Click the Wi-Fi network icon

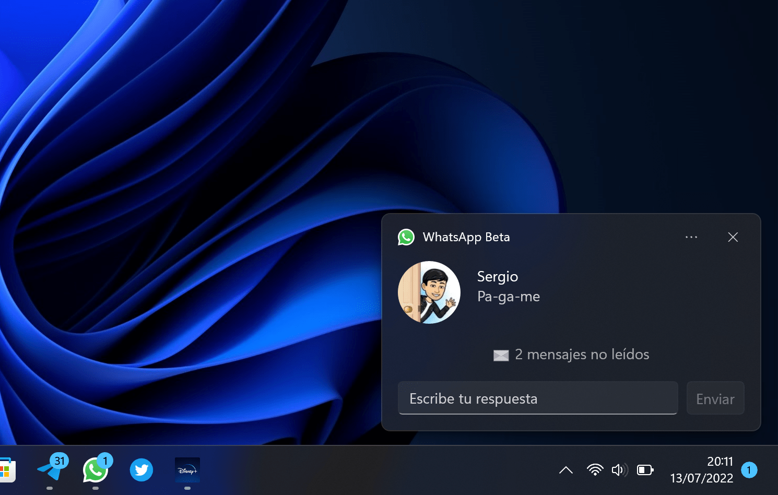(595, 470)
